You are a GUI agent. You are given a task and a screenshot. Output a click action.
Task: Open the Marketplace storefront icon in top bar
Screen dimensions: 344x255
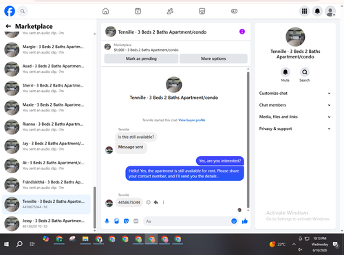[x=202, y=11]
